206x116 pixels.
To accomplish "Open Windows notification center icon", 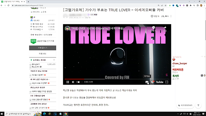I will point(203,114).
